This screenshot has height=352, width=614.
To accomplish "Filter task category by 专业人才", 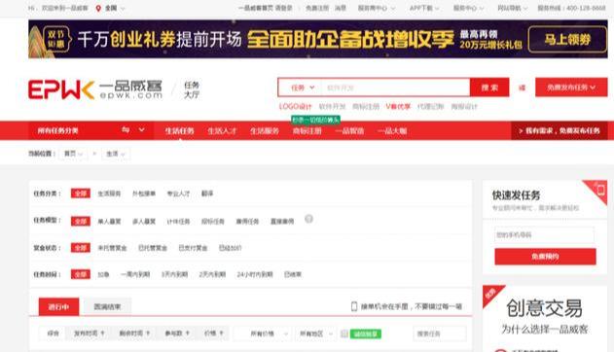I will (179, 194).
